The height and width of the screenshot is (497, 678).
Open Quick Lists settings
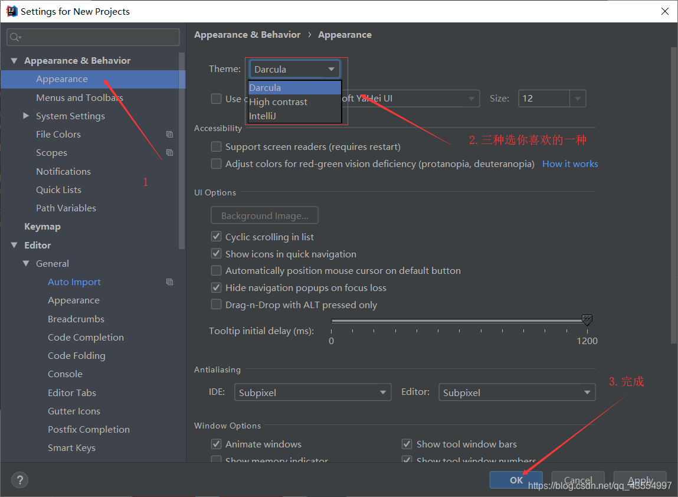coord(58,190)
